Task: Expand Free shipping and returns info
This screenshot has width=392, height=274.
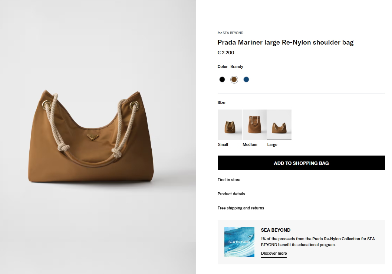Action: pos(241,208)
